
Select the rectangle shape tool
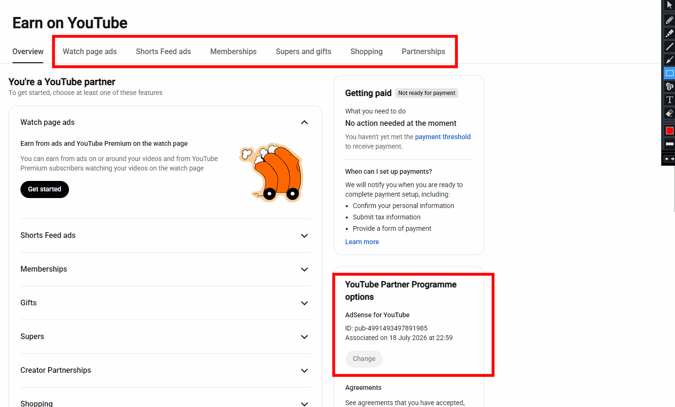669,73
